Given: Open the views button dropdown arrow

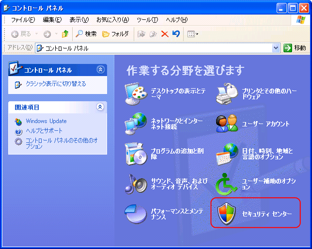Looking at the screenshot, I should [197, 34].
